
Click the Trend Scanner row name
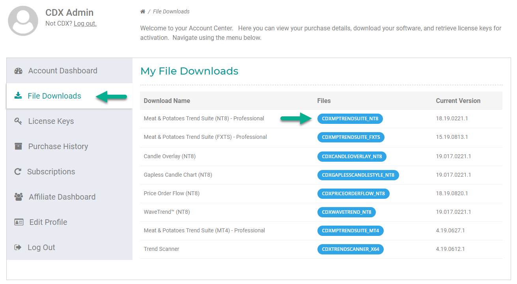161,249
